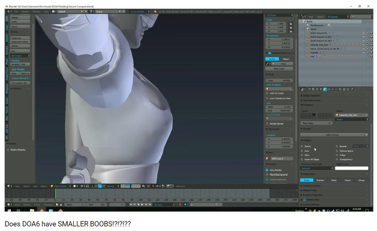Open the Cycles Render engine dropdown
This screenshot has height=231, width=377.
point(140,11)
